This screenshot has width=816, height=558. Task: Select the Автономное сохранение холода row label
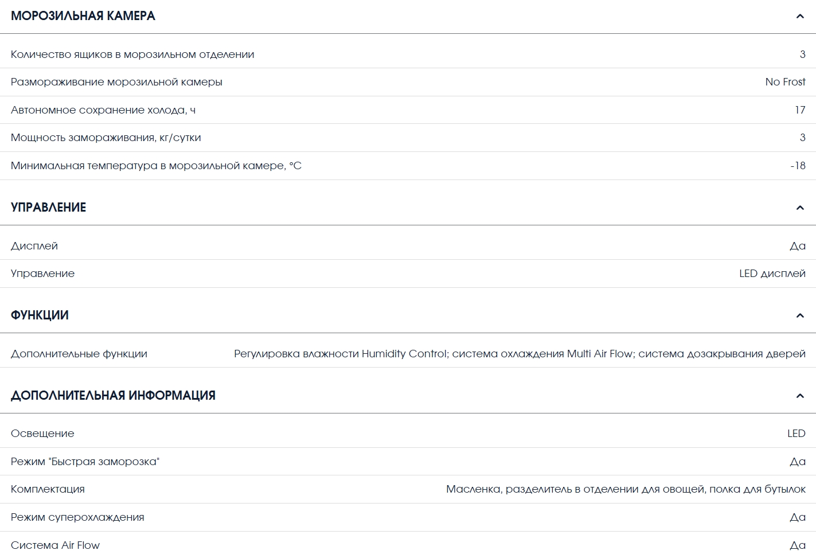pos(103,110)
